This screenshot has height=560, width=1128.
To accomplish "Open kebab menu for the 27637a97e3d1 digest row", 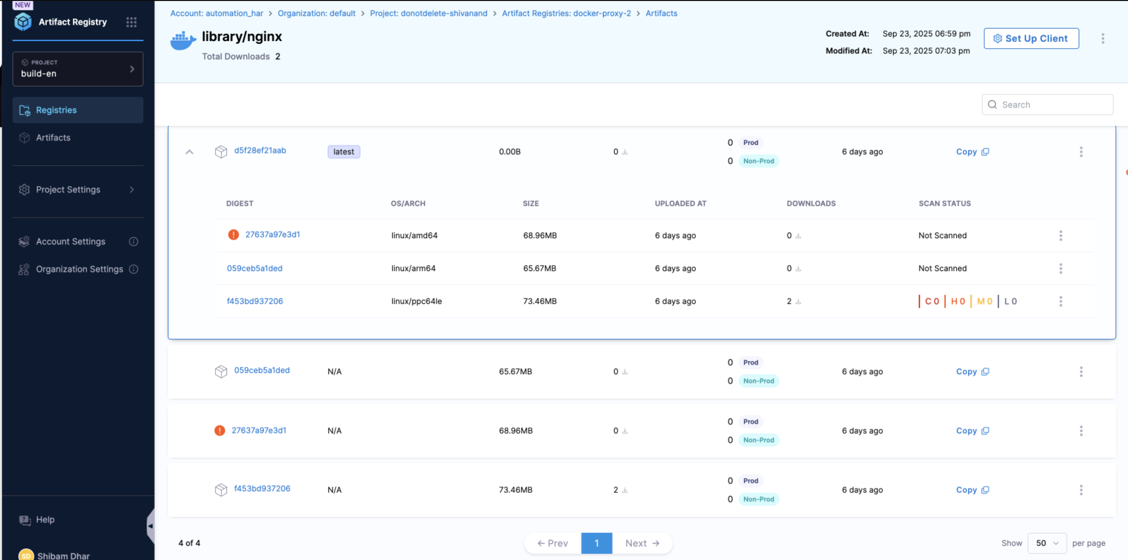I will click(1060, 235).
